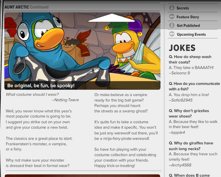221x177 pixels.
Task: Click the joke 'How do you communicate with a fish?'
Action: pyautogui.click(x=194, y=86)
